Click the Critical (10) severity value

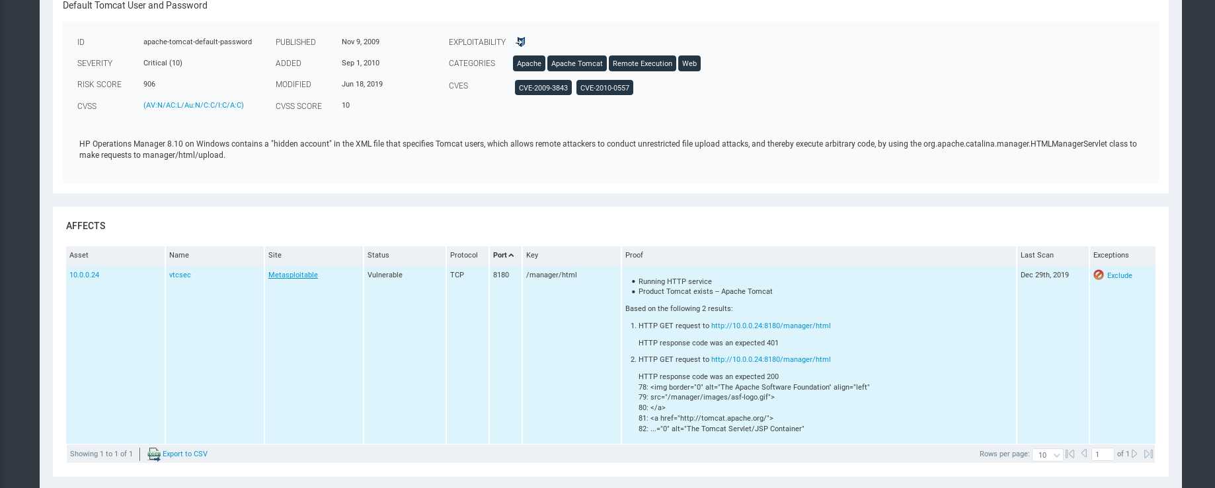tap(163, 63)
